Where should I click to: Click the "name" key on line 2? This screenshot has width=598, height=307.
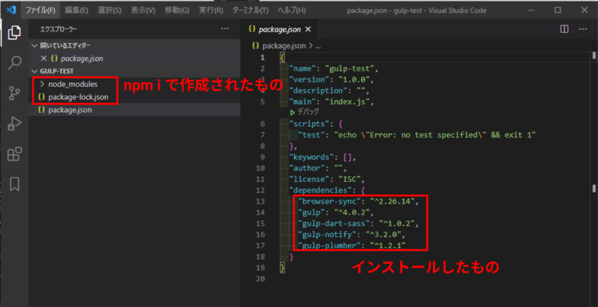(304, 69)
